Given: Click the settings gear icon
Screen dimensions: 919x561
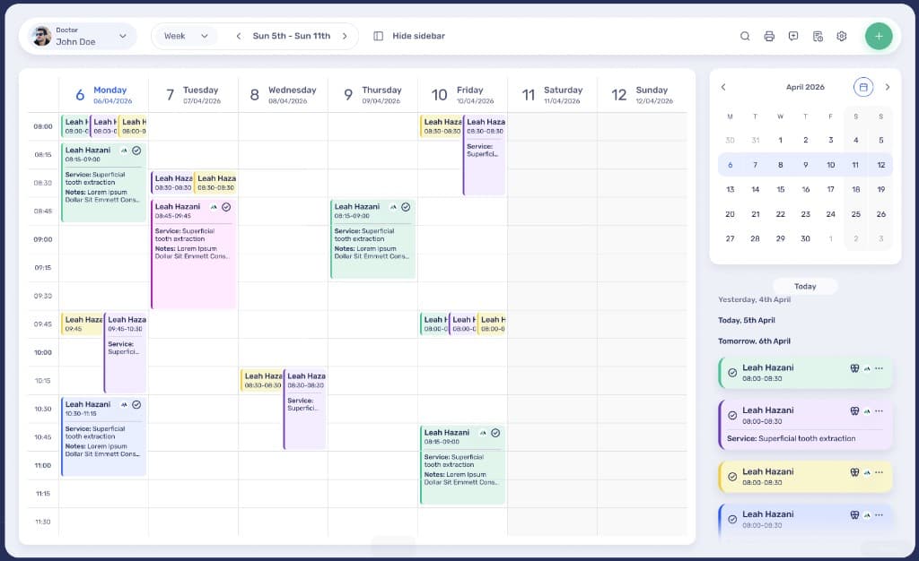Looking at the screenshot, I should (x=842, y=36).
